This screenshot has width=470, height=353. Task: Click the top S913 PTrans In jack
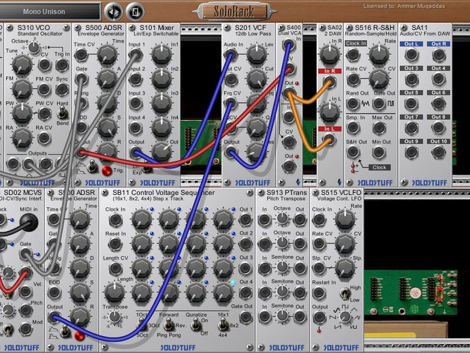(x=265, y=219)
